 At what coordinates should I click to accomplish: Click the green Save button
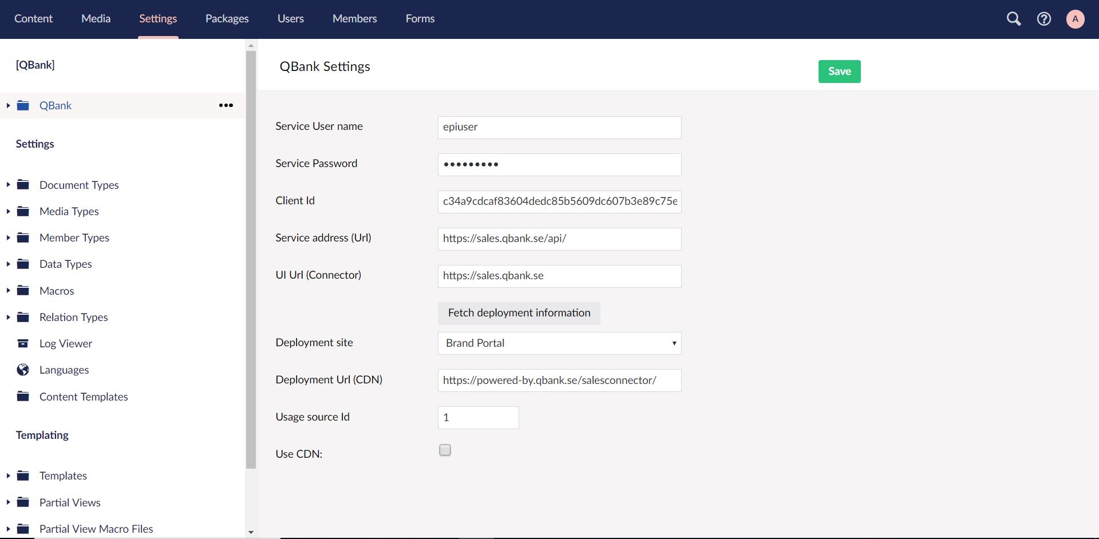click(x=839, y=72)
